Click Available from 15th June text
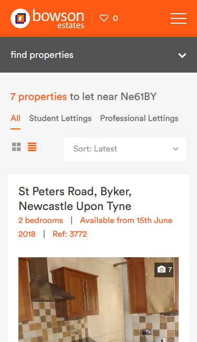197x342 pixels. pyautogui.click(x=126, y=220)
